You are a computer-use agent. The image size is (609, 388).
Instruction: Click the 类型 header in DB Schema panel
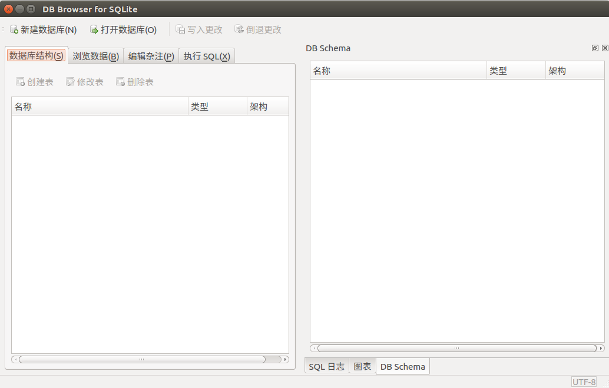[516, 71]
